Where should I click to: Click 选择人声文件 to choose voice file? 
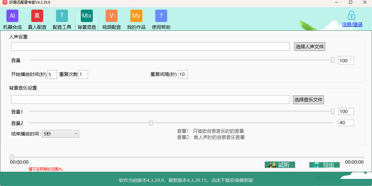[309, 46]
